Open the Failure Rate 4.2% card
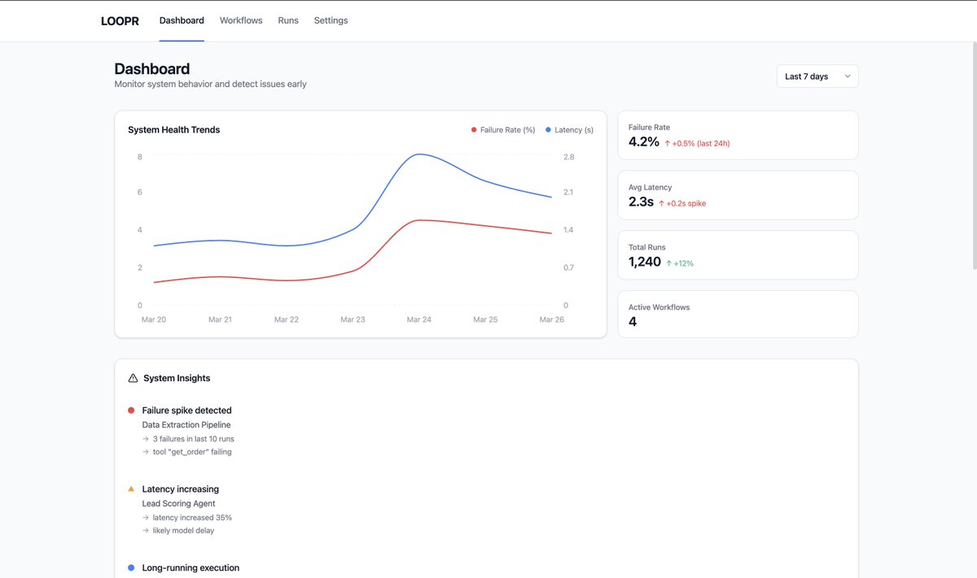This screenshot has width=977, height=578. [738, 135]
